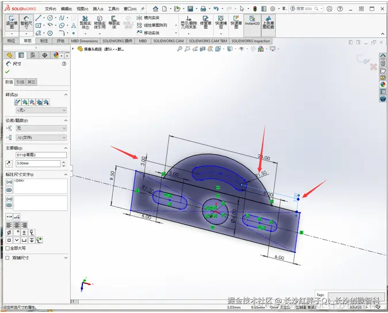Collapse the 标注尺寸文字 section
The image size is (388, 313).
click(x=66, y=175)
